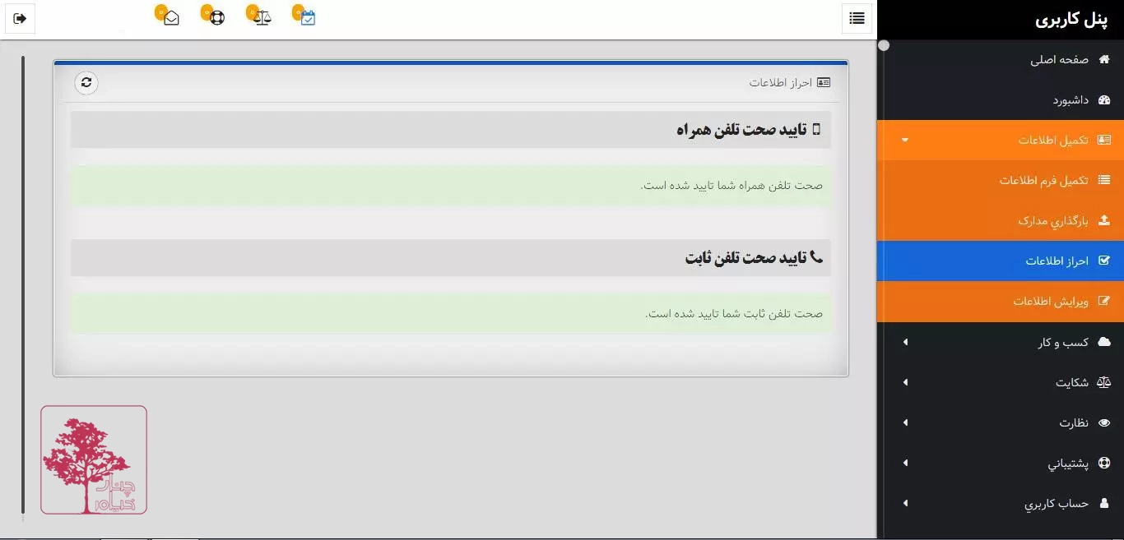Refresh the احراز اطلاعات panel
Screen dimensions: 1124x540
coord(86,82)
